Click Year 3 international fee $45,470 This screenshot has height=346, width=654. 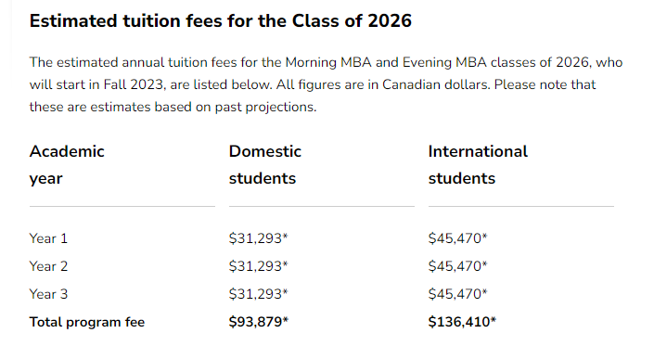(x=457, y=294)
